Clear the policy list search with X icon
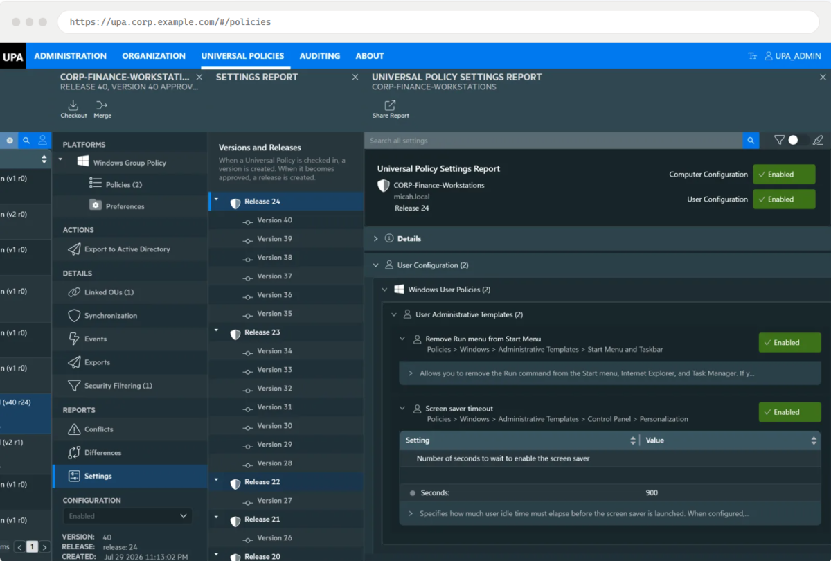Image resolution: width=831 pixels, height=561 pixels. 10,141
